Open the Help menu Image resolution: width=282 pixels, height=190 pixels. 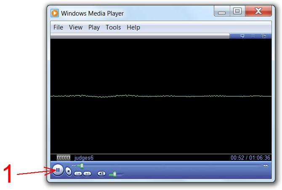click(133, 27)
